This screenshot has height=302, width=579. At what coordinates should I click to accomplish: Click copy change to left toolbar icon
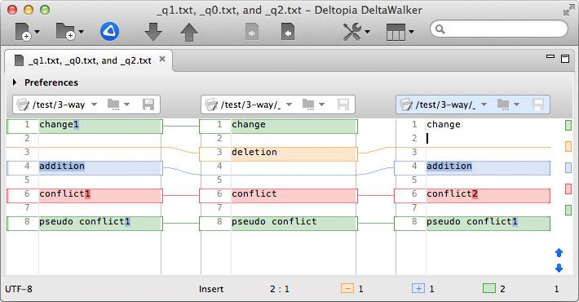click(x=288, y=32)
